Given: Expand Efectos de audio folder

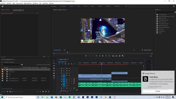Looking at the screenshot, I should point(156,18).
